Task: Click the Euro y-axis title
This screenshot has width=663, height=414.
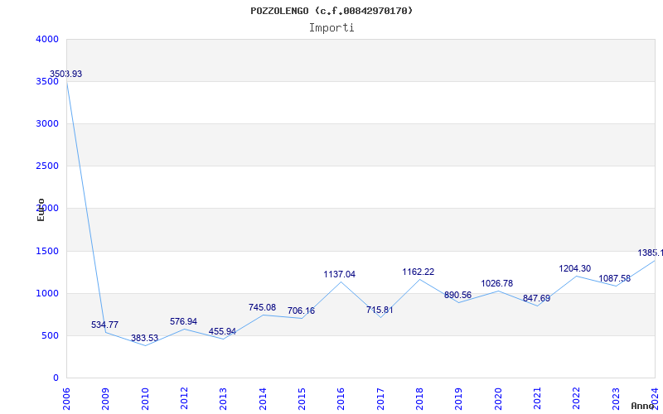Action: [x=41, y=209]
